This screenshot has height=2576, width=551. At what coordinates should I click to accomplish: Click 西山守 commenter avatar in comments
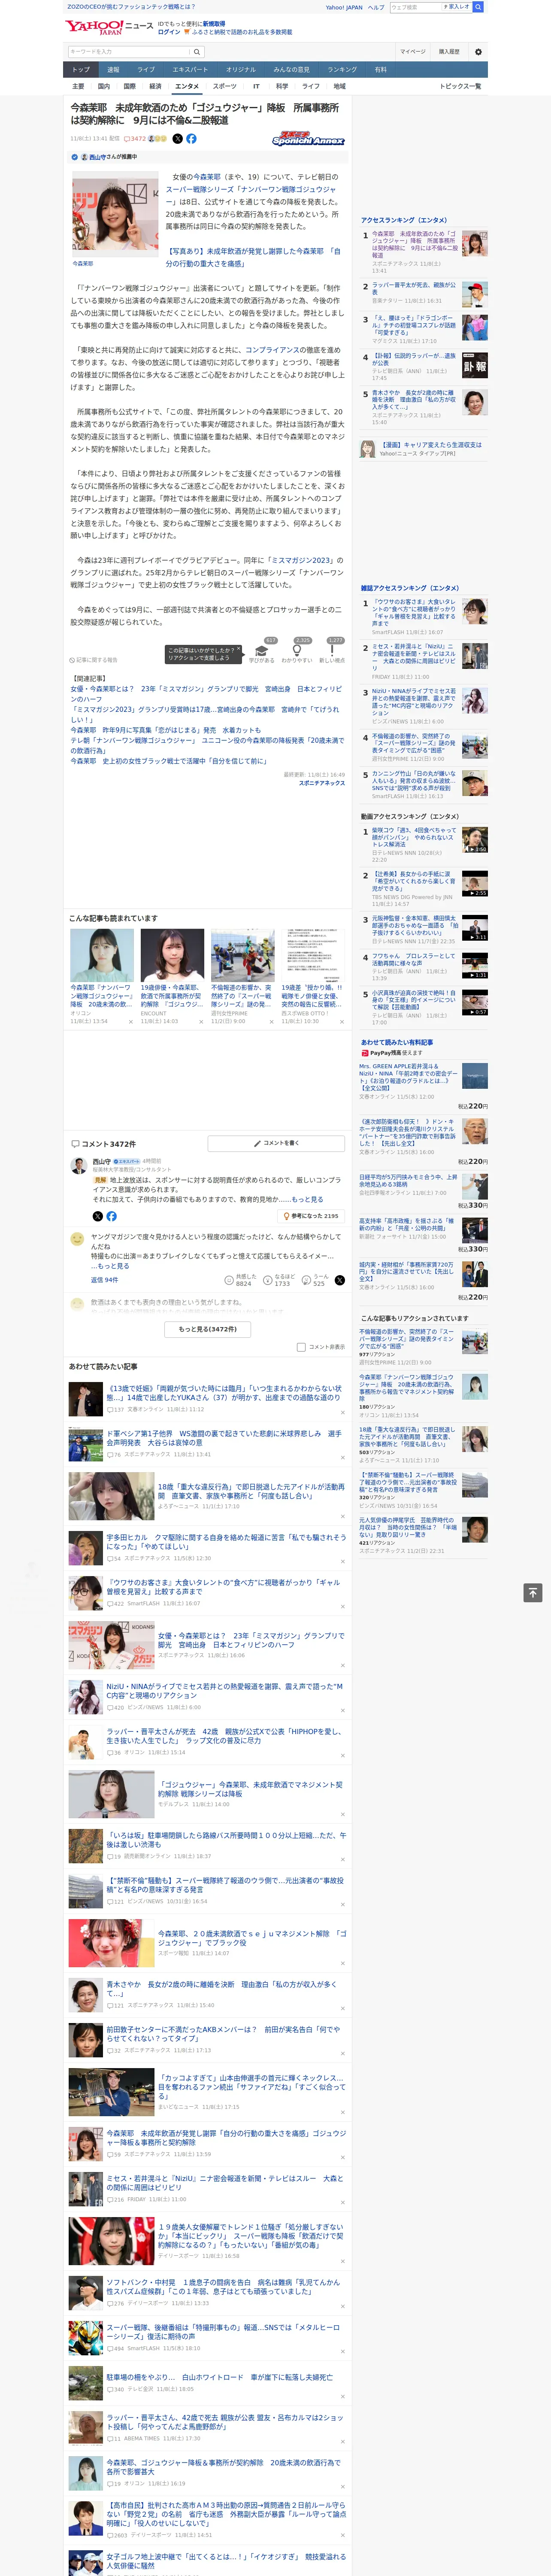coord(78,1166)
